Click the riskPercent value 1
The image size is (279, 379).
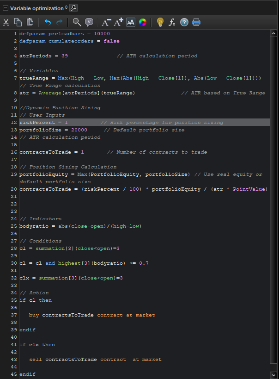tap(66, 123)
